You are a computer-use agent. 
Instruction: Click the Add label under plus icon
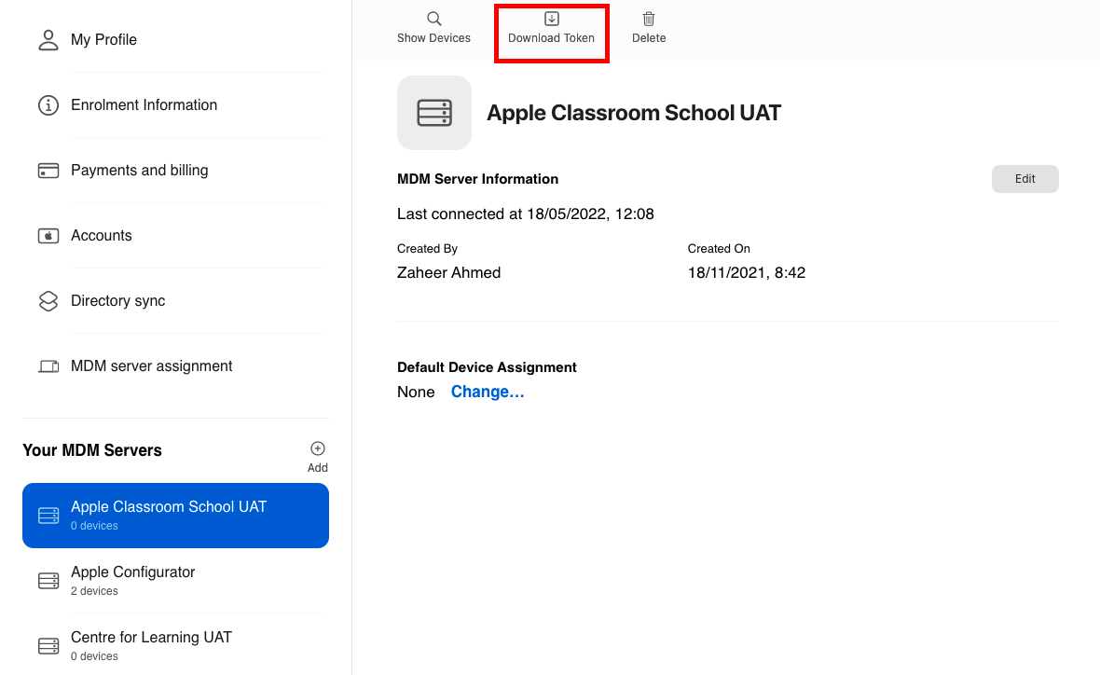coord(318,468)
